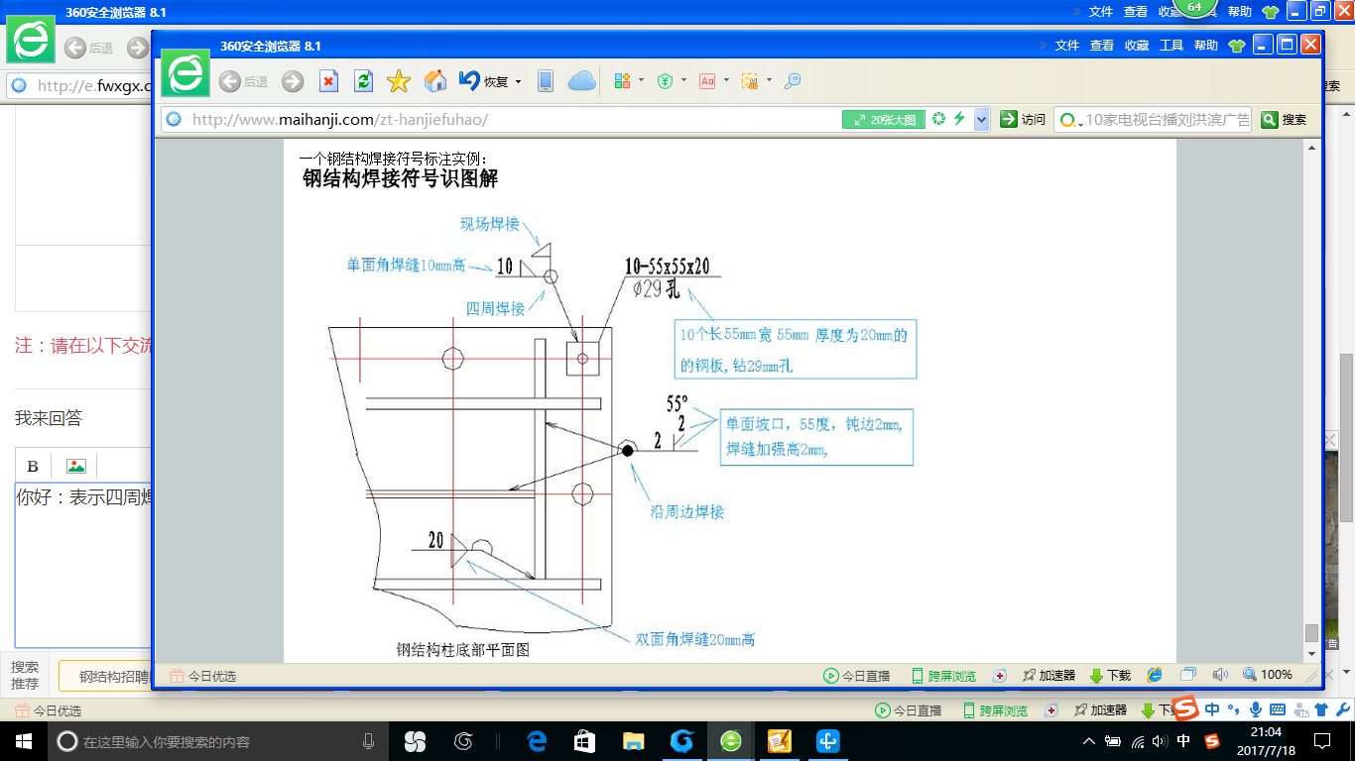Expand the green shield dropdown arrow
This screenshot has width=1355, height=761.
(x=683, y=81)
